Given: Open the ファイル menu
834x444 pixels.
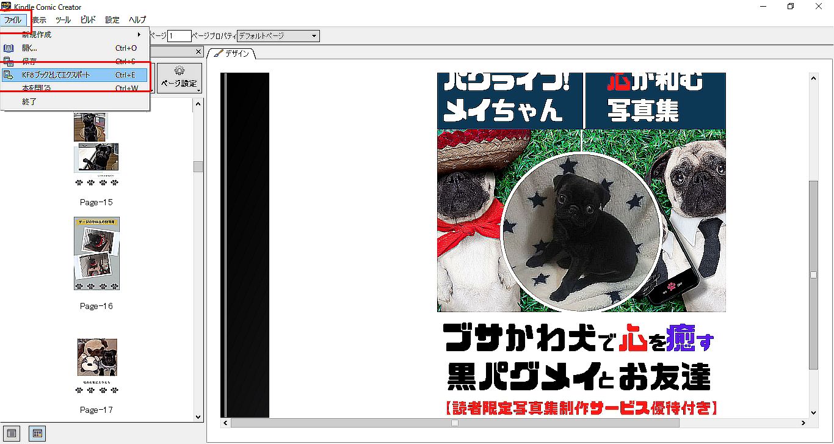Looking at the screenshot, I should point(13,20).
